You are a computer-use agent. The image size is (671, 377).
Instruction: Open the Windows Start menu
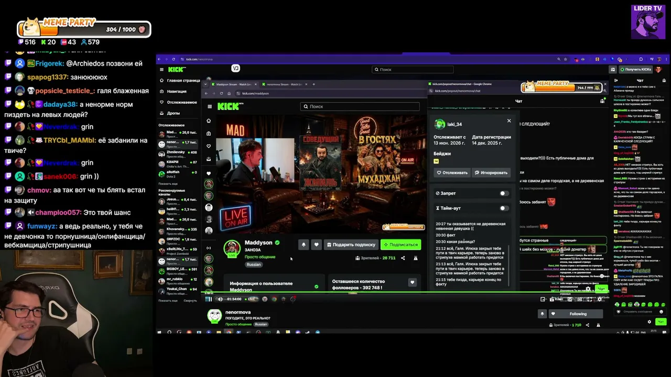[x=160, y=332]
